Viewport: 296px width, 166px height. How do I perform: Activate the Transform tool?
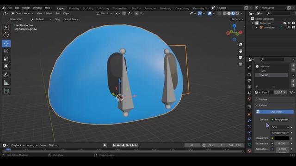point(6,66)
